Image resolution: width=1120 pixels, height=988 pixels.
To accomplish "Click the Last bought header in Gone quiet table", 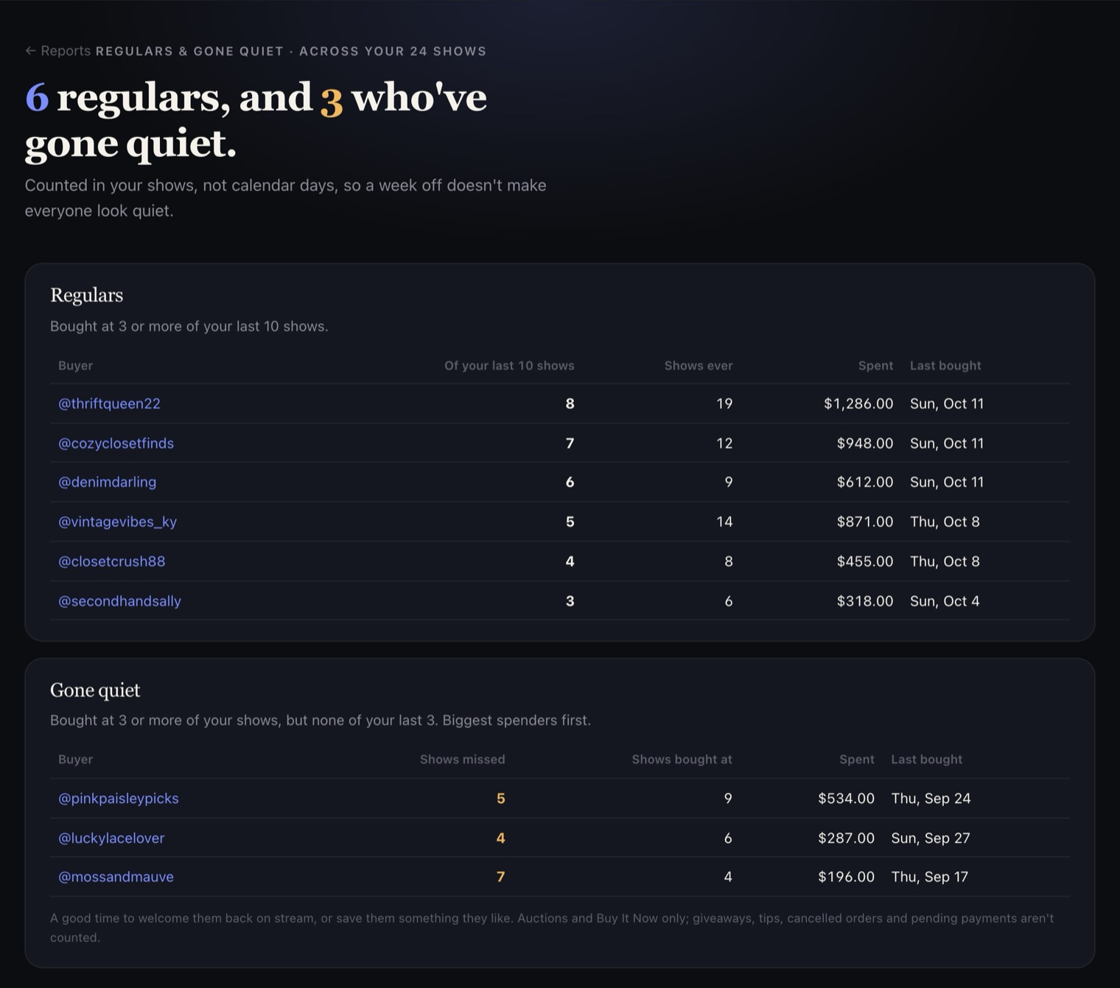I will 926,760.
